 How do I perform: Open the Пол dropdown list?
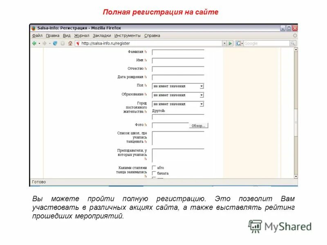(x=201, y=86)
